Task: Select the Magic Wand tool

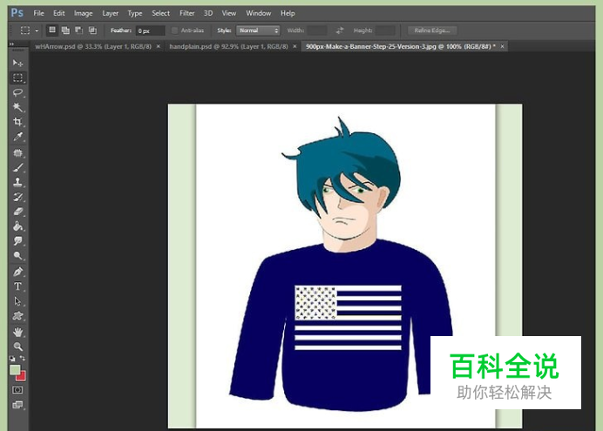Action: (x=17, y=107)
